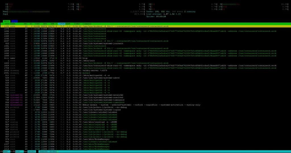Image resolution: width=291 pixels, height=153 pixels.
Task: Click the CPU 10 meter bar
Action: [x=253, y=7]
